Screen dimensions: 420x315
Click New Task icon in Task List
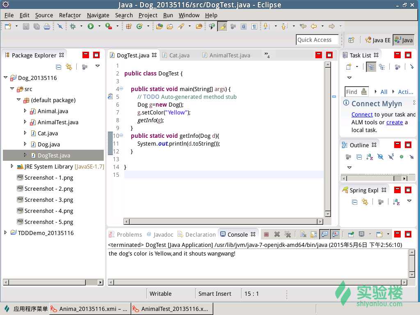[349, 67]
